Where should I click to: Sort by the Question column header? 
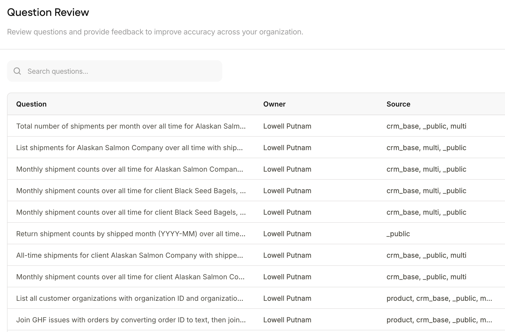(31, 104)
